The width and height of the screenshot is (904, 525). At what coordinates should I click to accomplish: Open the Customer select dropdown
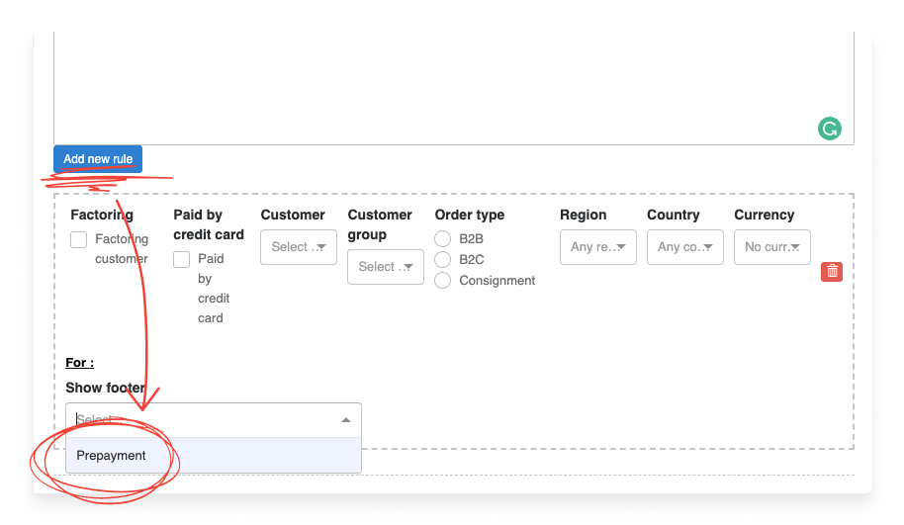click(x=299, y=247)
